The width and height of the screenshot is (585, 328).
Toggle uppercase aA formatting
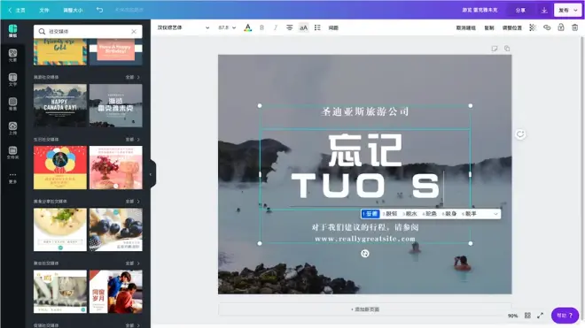point(304,27)
